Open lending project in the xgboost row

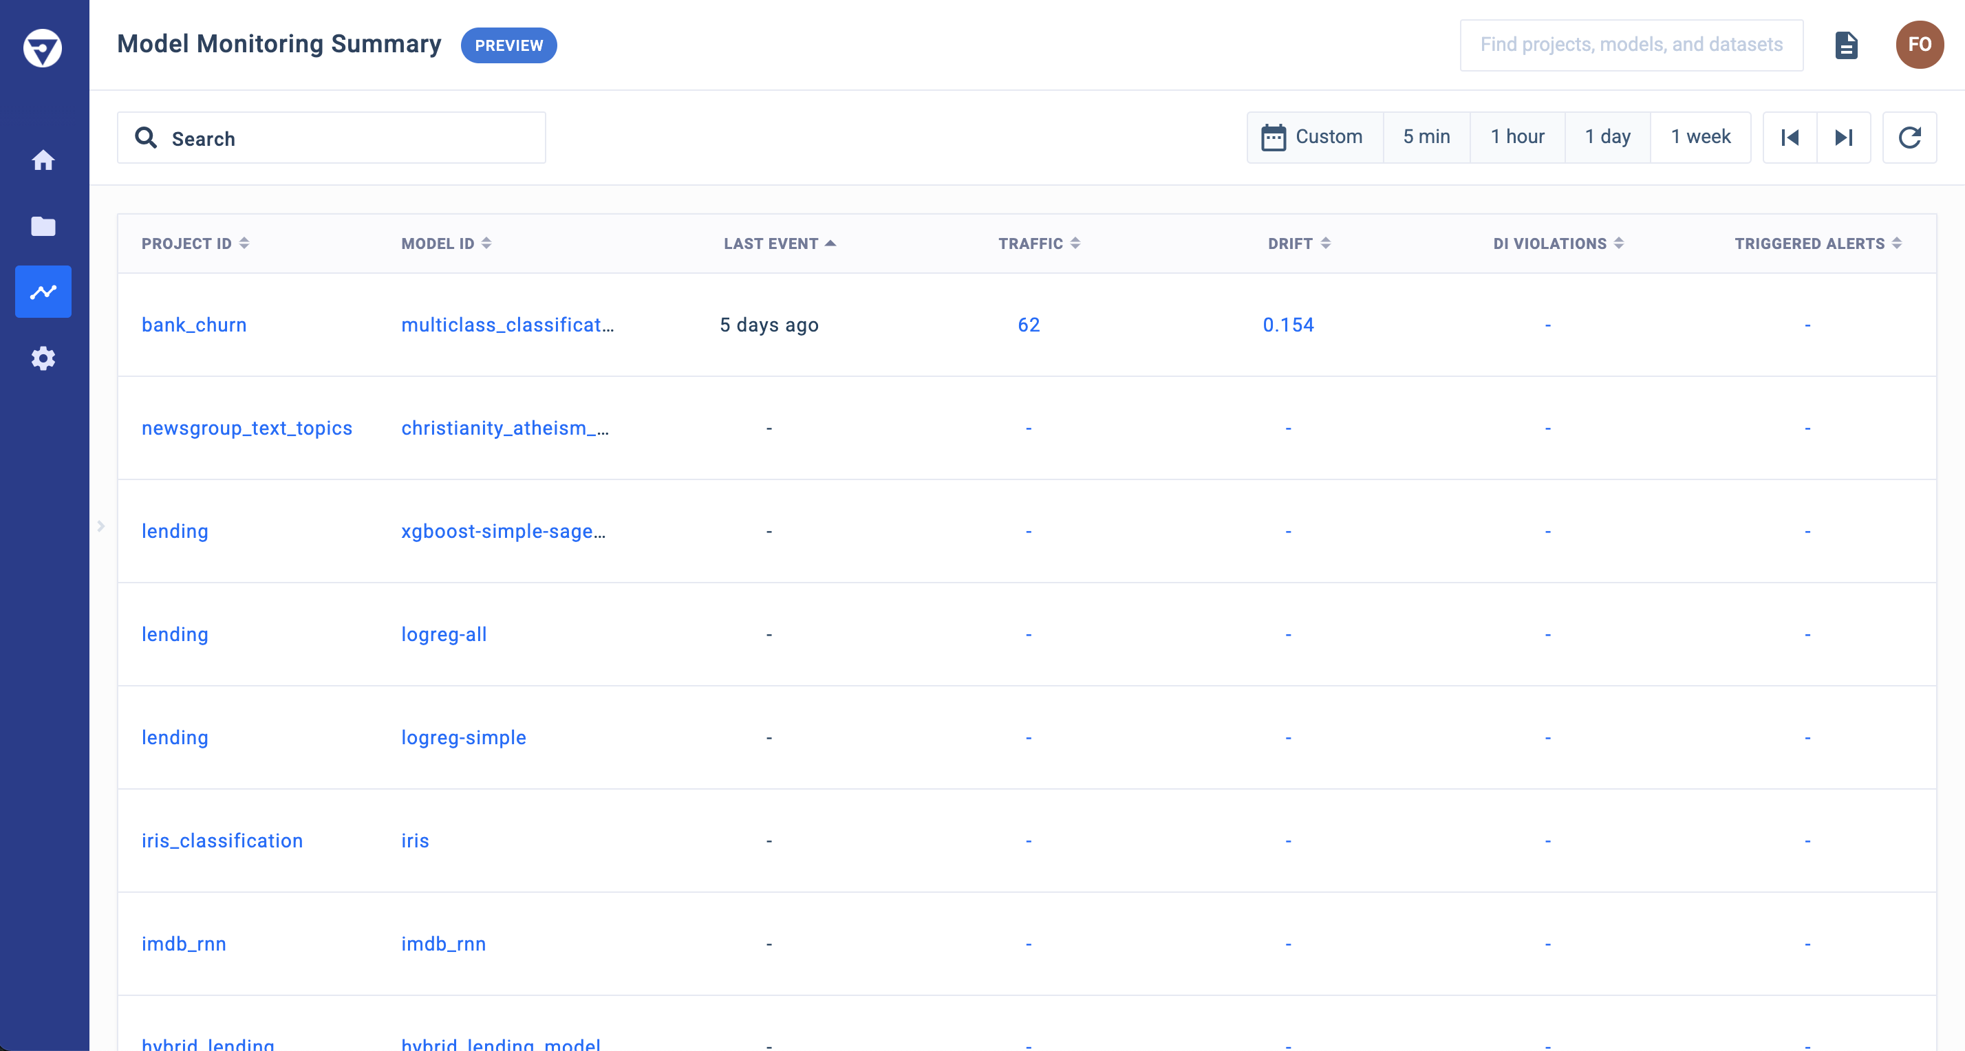[x=175, y=531]
